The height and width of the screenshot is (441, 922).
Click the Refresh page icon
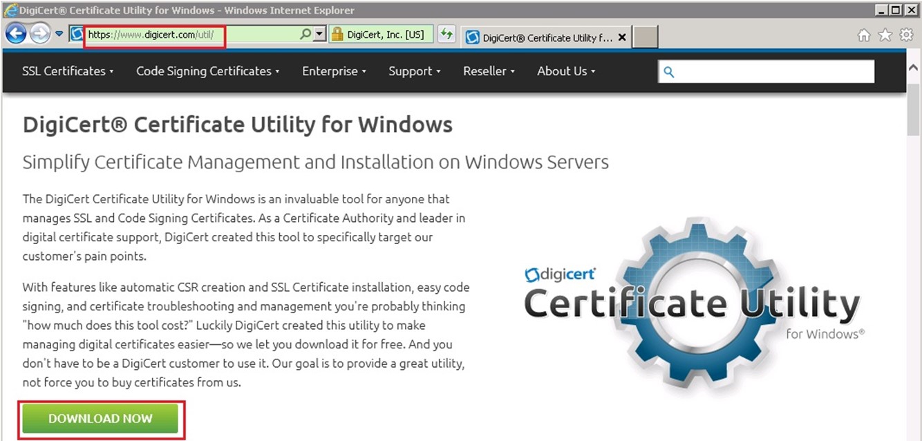(x=446, y=34)
